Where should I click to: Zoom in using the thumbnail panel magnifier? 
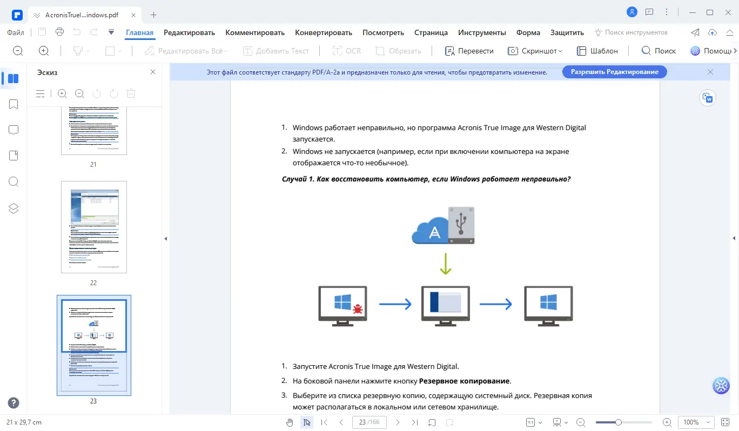click(62, 93)
